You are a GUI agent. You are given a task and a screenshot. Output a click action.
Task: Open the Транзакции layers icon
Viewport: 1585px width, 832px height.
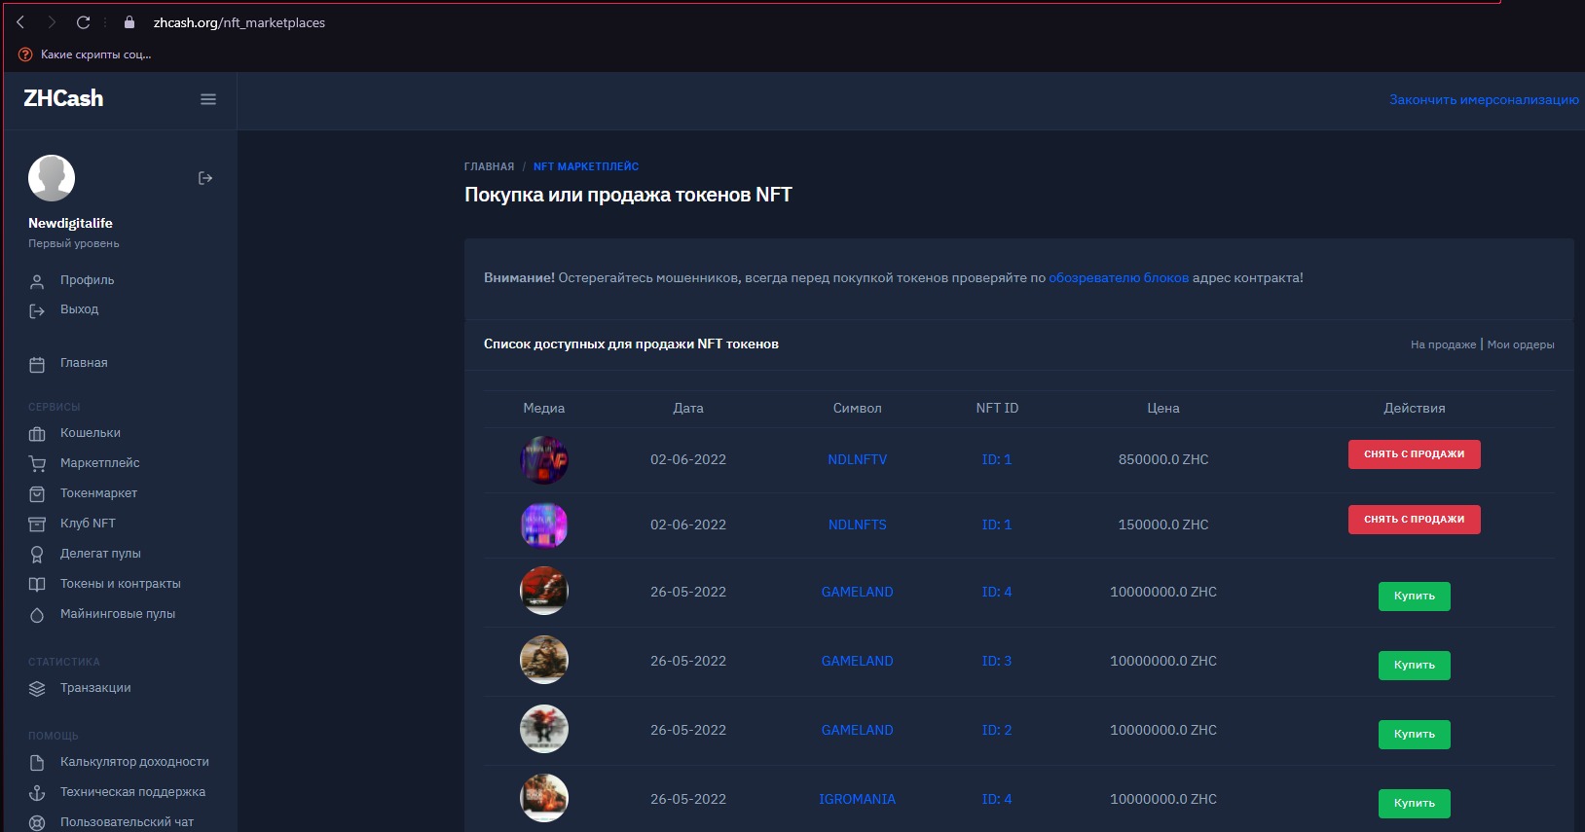click(x=37, y=689)
